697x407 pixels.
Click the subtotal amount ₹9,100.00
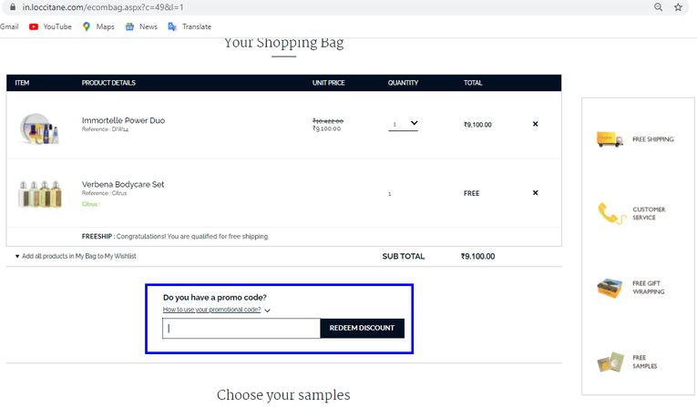pos(477,257)
